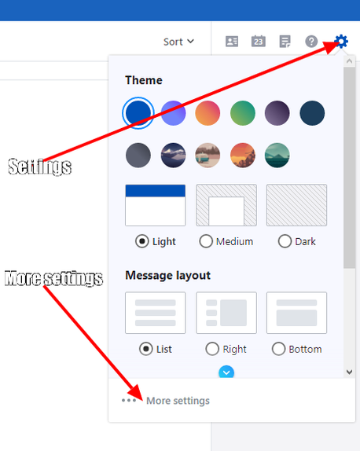
Task: Select the Dark theme radio button
Action: pos(285,241)
